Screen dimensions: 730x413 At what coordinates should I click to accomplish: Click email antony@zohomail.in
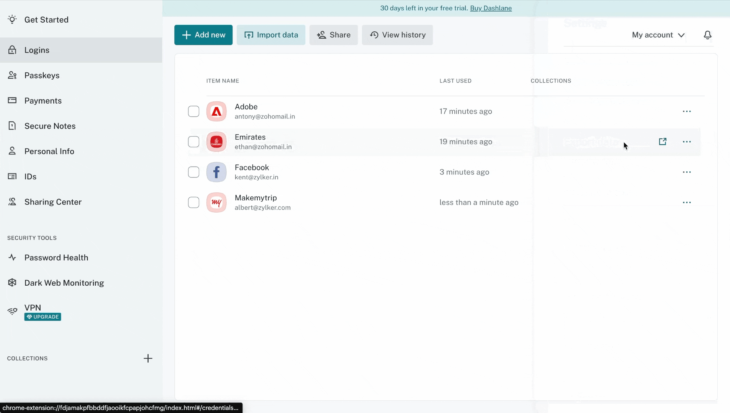coord(265,116)
